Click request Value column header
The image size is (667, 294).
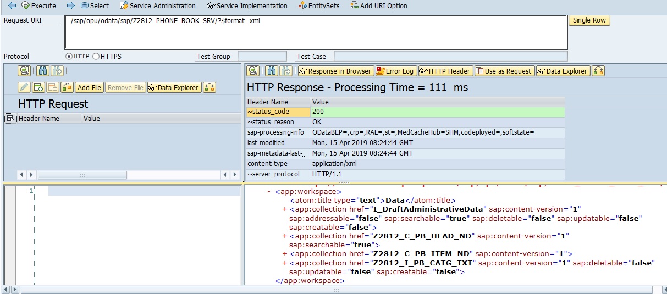[x=161, y=118]
